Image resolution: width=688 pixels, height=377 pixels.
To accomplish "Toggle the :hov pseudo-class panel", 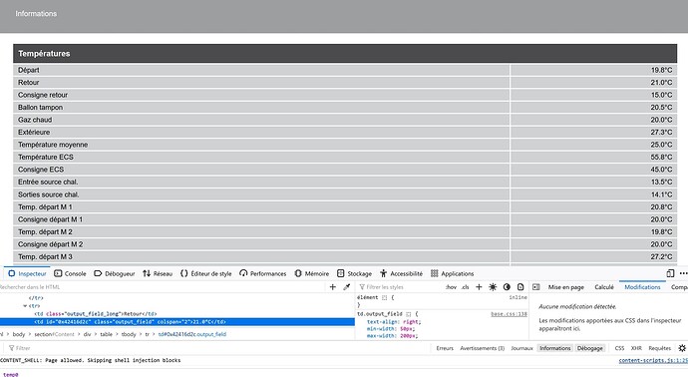I will click(451, 287).
